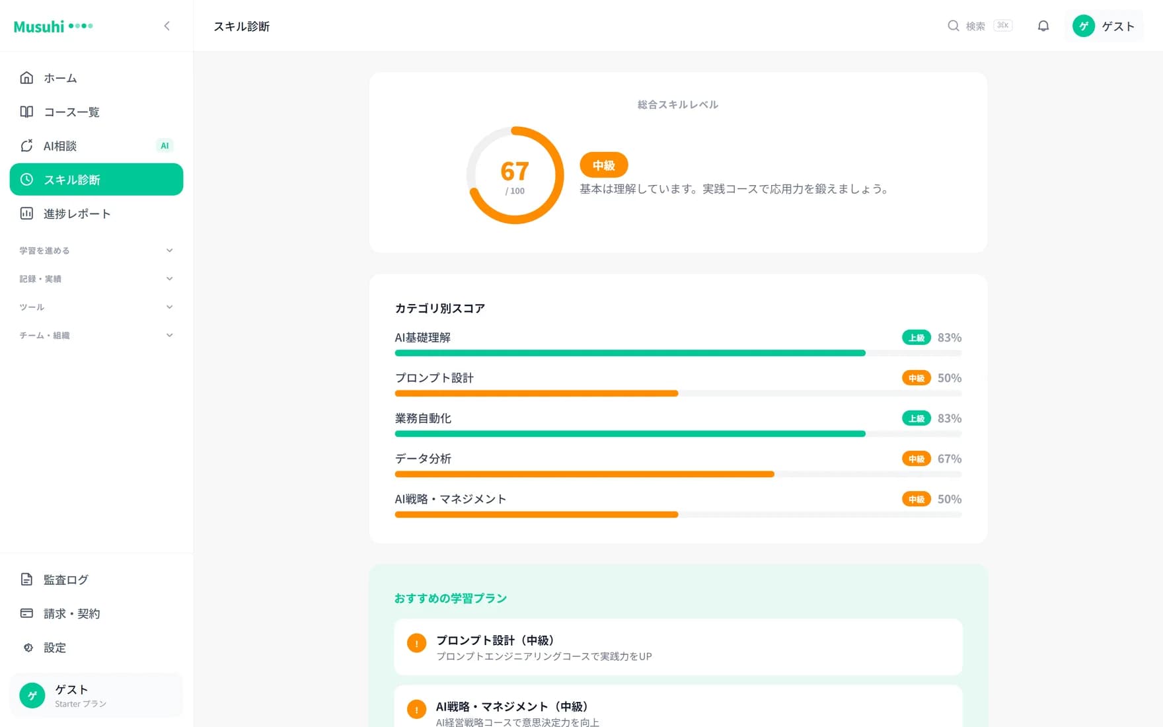Click the 中級 badge on プロンプト設計 row
This screenshot has height=727, width=1163.
(x=916, y=378)
